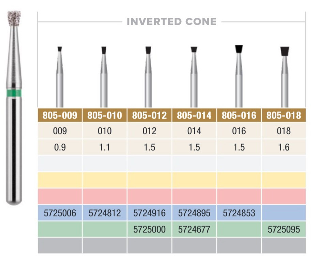Open product number 5724916

pyautogui.click(x=149, y=213)
